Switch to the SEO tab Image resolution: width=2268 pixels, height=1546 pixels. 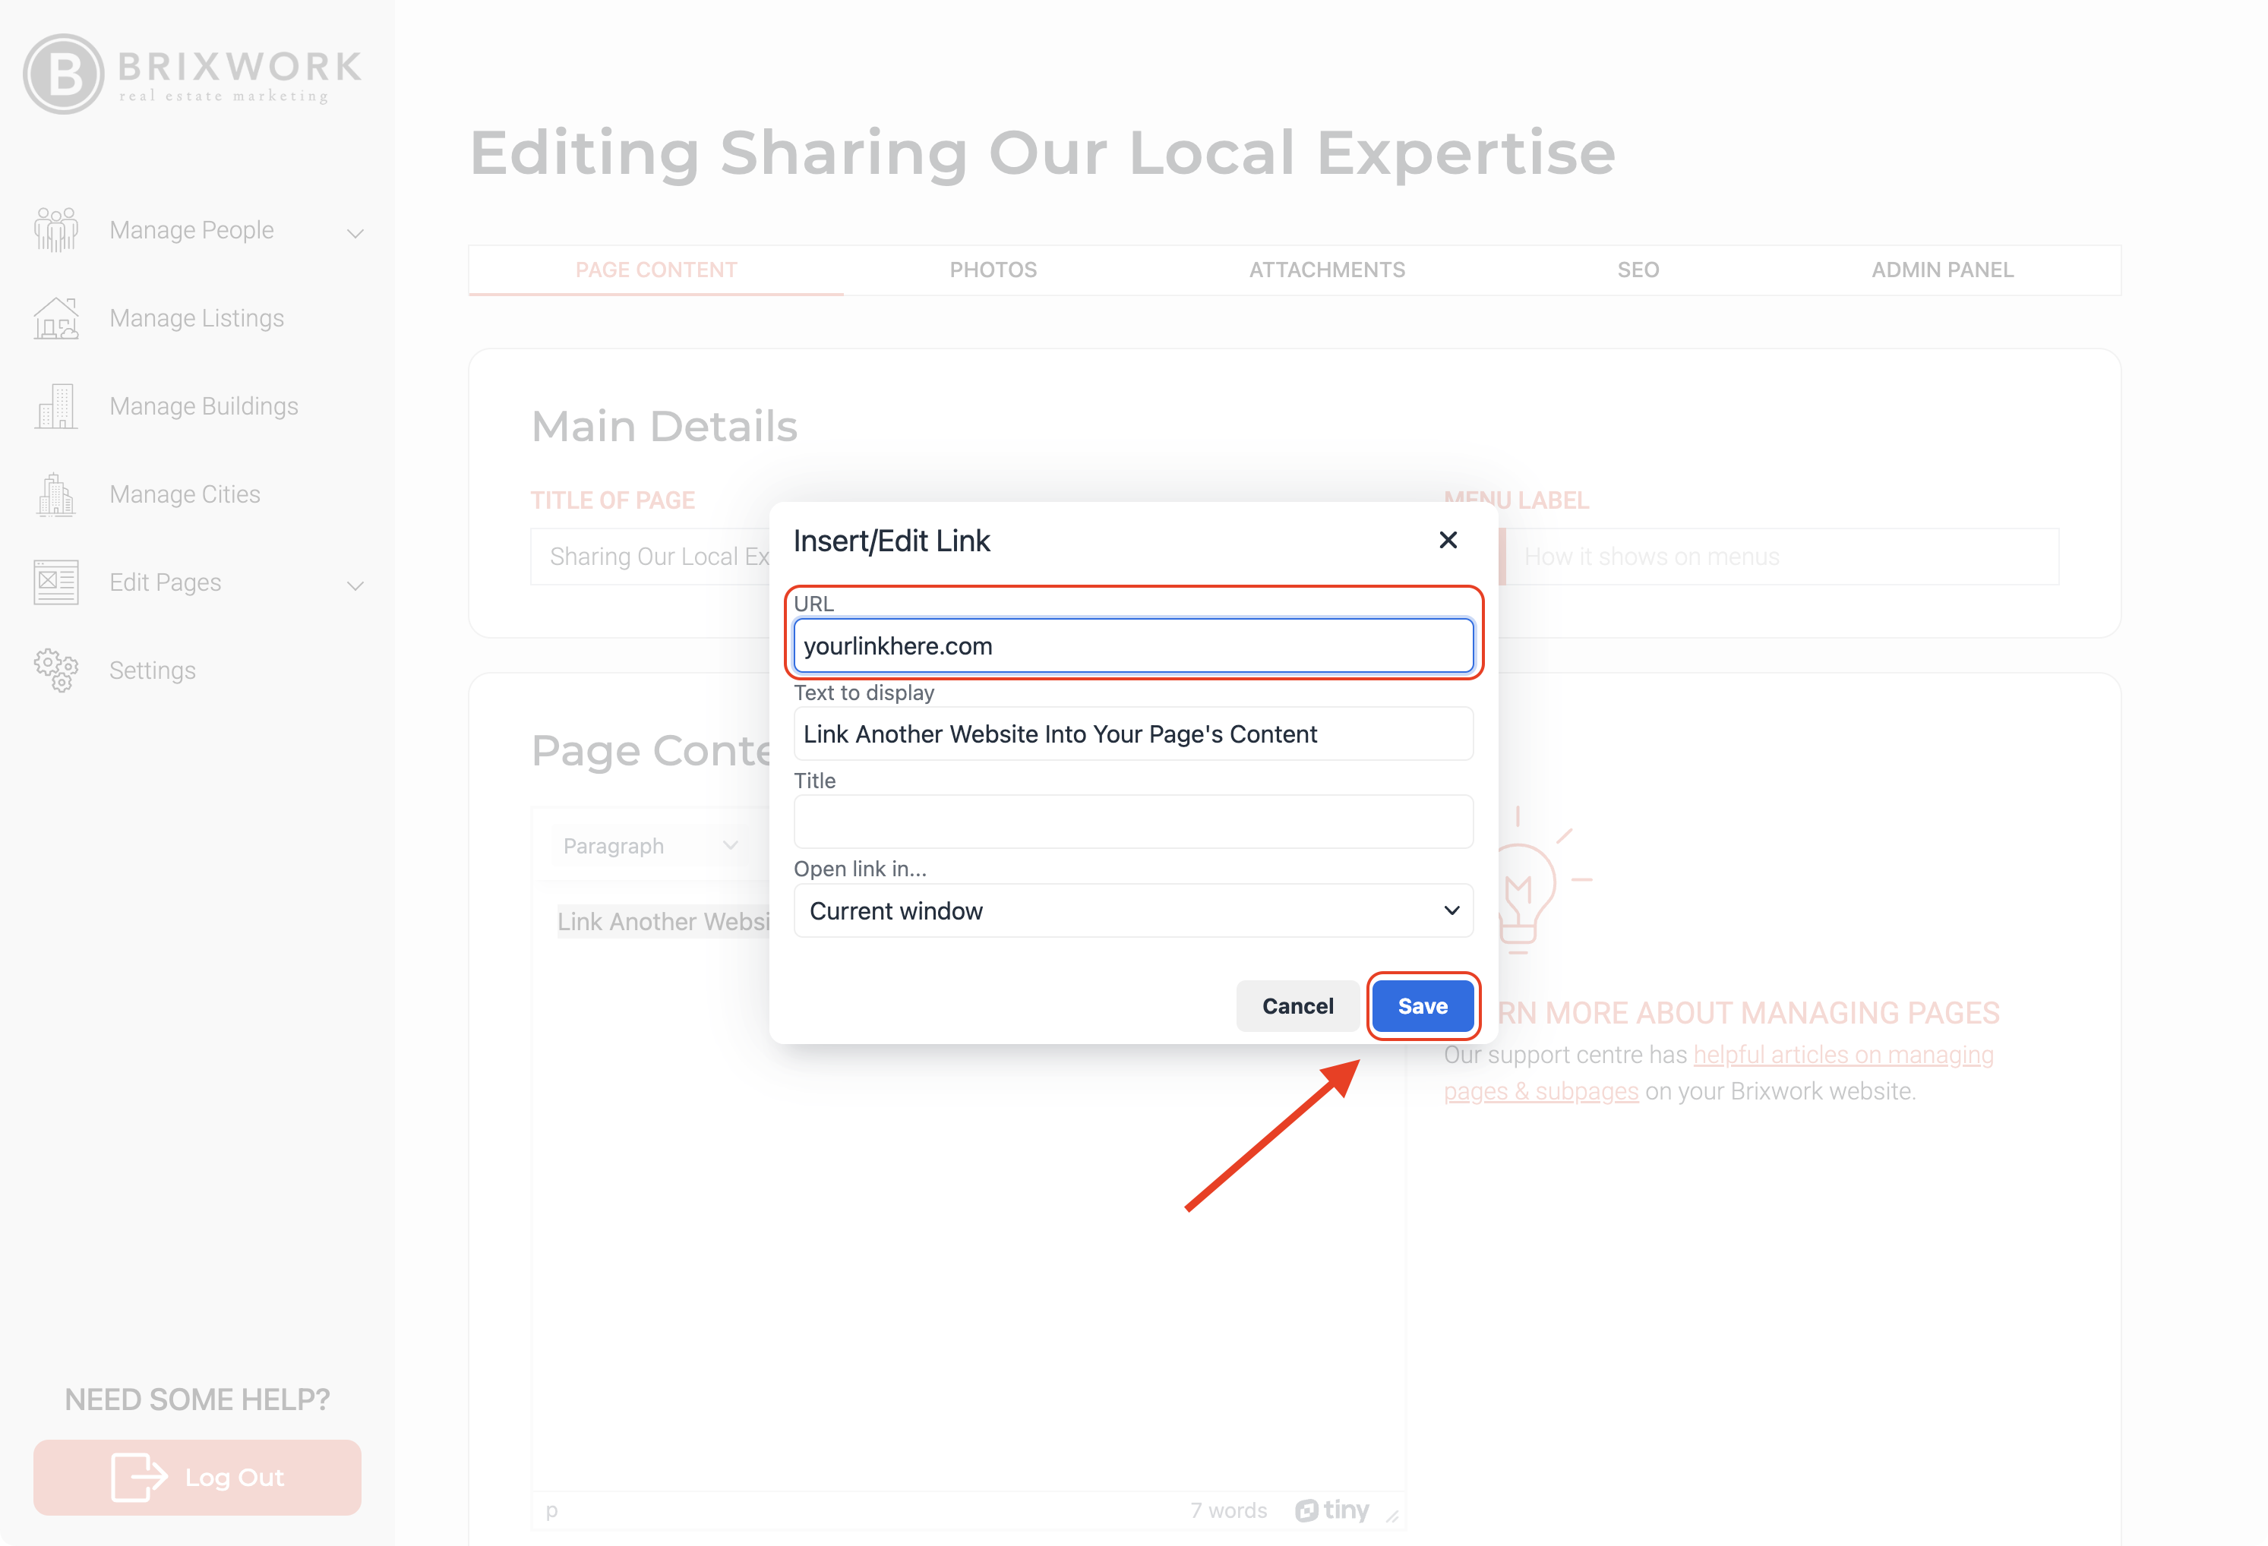click(x=1638, y=270)
